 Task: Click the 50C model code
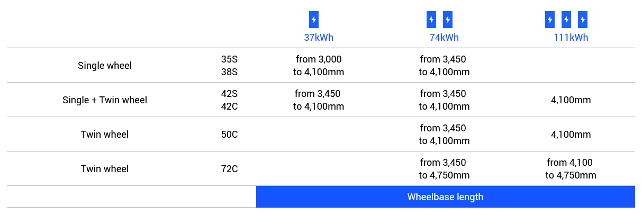click(229, 135)
